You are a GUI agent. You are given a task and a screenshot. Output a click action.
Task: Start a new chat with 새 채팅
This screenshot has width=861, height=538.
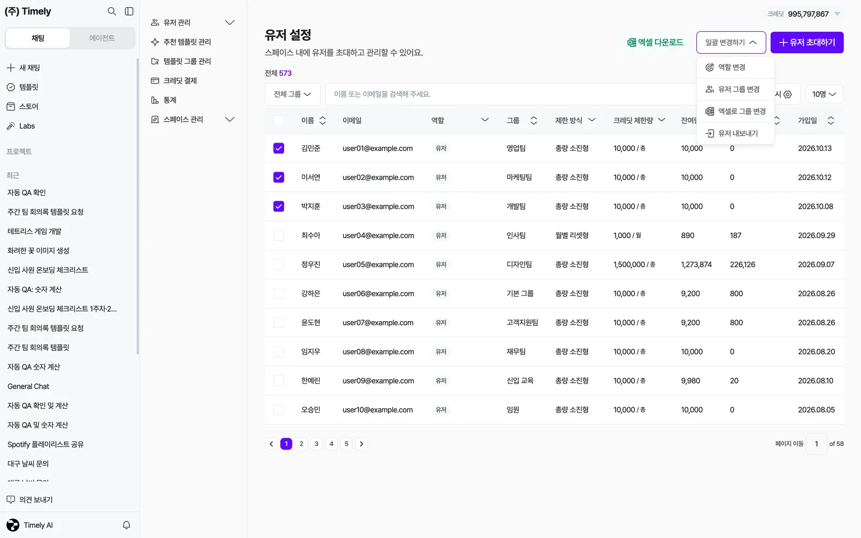coord(23,68)
